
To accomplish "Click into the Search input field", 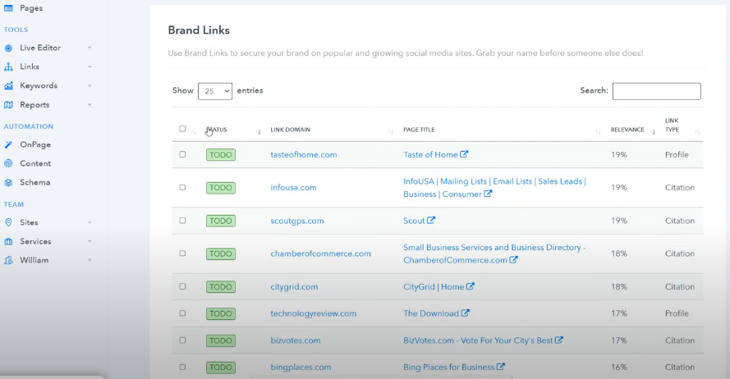I will tap(656, 91).
